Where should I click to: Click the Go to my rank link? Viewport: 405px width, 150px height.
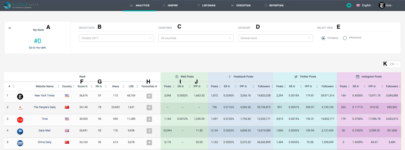[37, 48]
